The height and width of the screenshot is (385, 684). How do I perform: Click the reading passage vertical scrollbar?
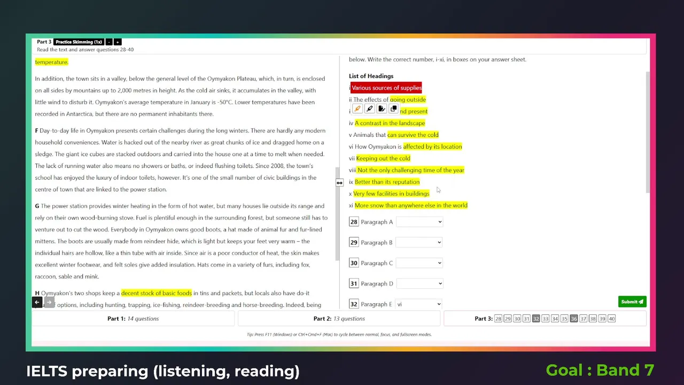tap(337, 214)
